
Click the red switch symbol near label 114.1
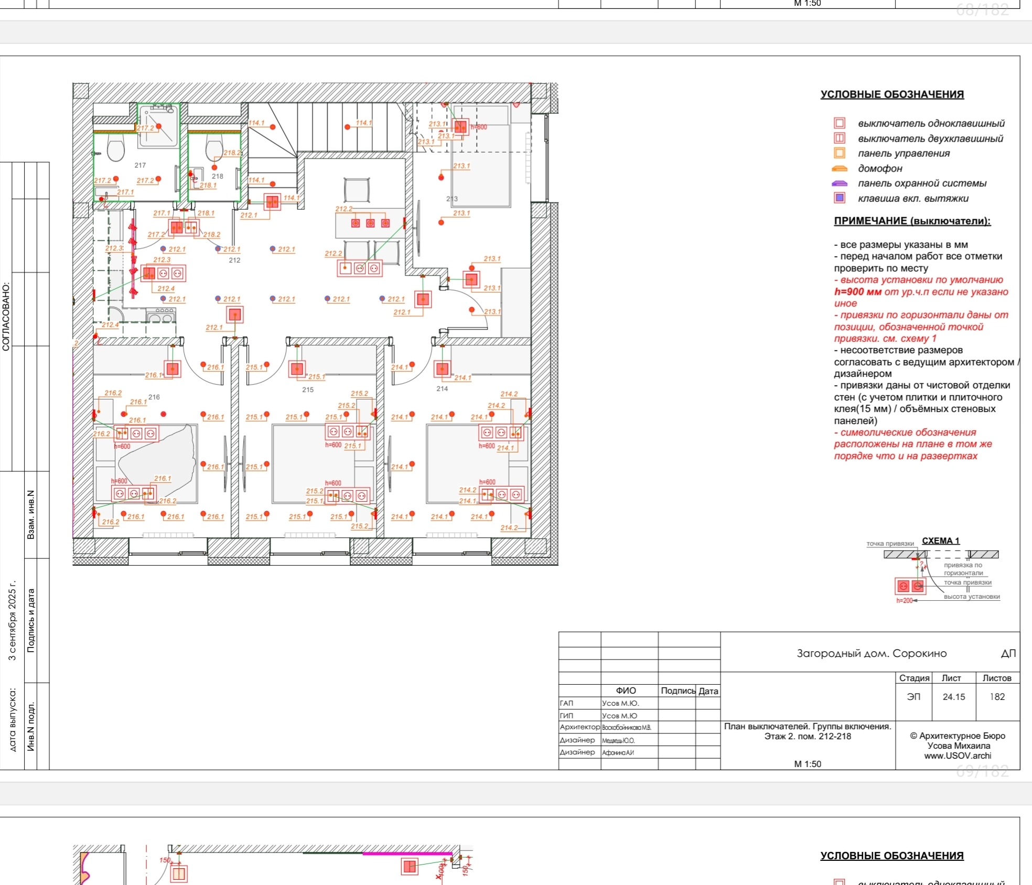tap(272, 202)
